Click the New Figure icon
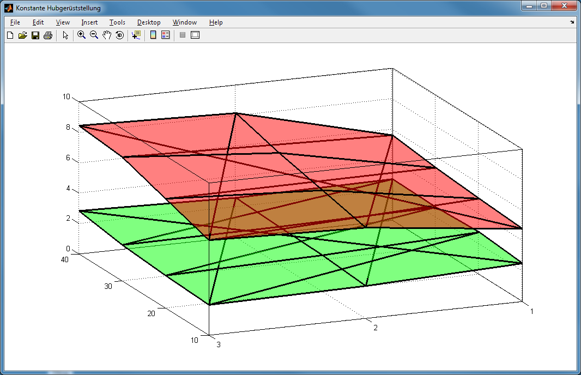This screenshot has width=581, height=375. click(x=10, y=35)
